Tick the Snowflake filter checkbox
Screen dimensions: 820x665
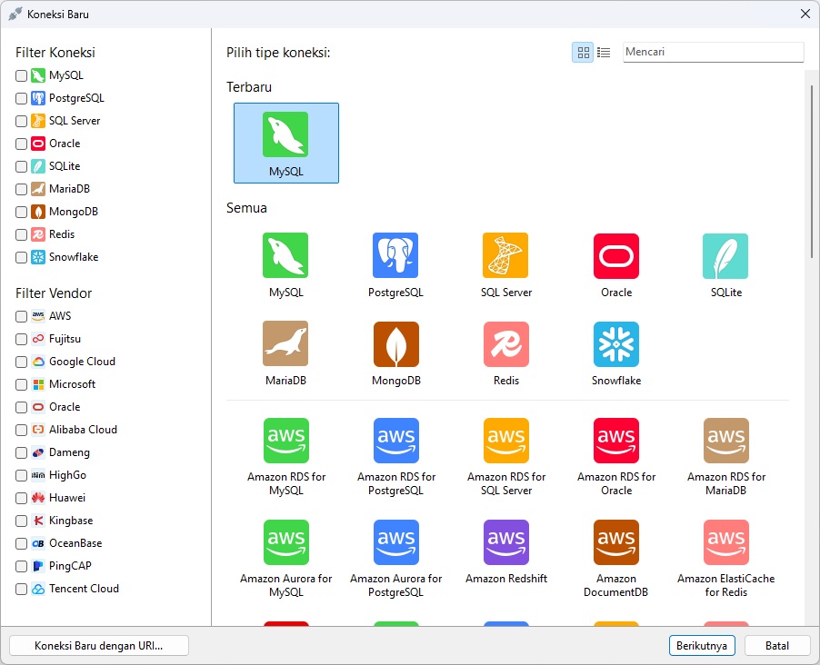[x=22, y=257]
